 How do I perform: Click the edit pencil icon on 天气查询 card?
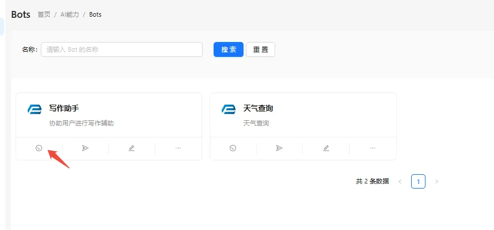[x=326, y=148]
